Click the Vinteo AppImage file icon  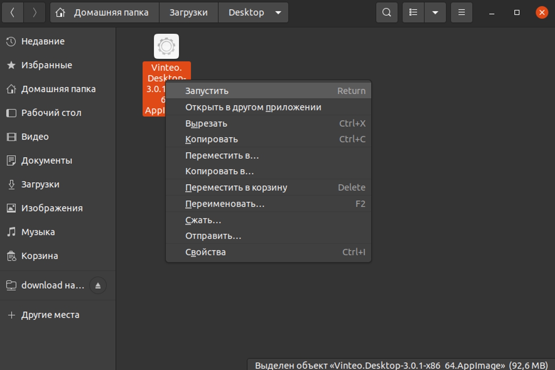(166, 46)
